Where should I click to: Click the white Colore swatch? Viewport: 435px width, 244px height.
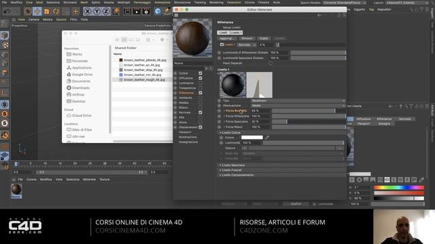point(252,138)
